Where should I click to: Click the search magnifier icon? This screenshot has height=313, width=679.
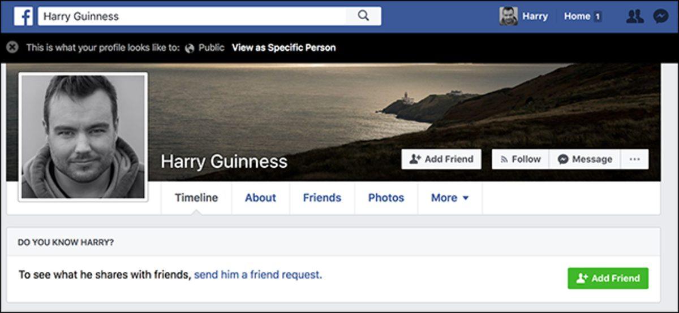[363, 16]
